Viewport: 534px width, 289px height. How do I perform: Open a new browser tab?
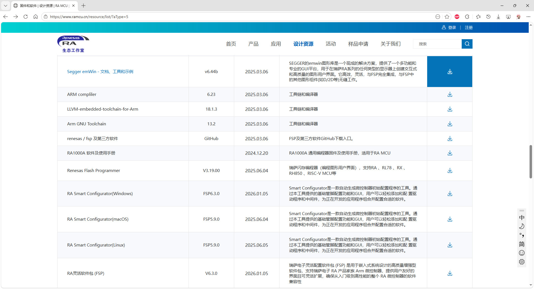(x=83, y=6)
